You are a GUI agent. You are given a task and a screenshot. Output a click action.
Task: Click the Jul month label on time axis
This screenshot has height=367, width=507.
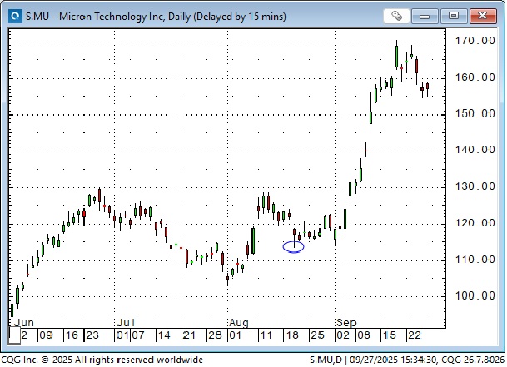point(125,322)
